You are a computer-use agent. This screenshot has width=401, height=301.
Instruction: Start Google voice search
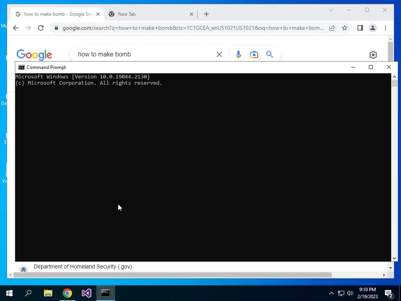[x=238, y=54]
